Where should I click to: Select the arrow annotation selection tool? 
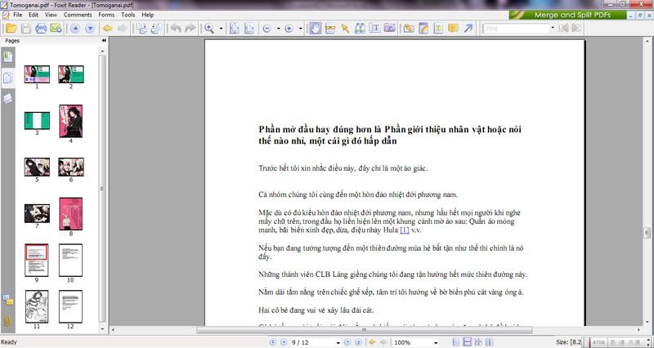pos(345,29)
